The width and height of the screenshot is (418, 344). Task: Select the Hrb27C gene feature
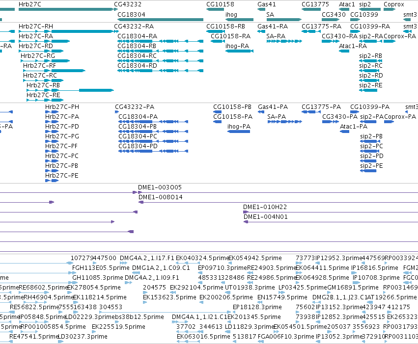coord(66,9)
